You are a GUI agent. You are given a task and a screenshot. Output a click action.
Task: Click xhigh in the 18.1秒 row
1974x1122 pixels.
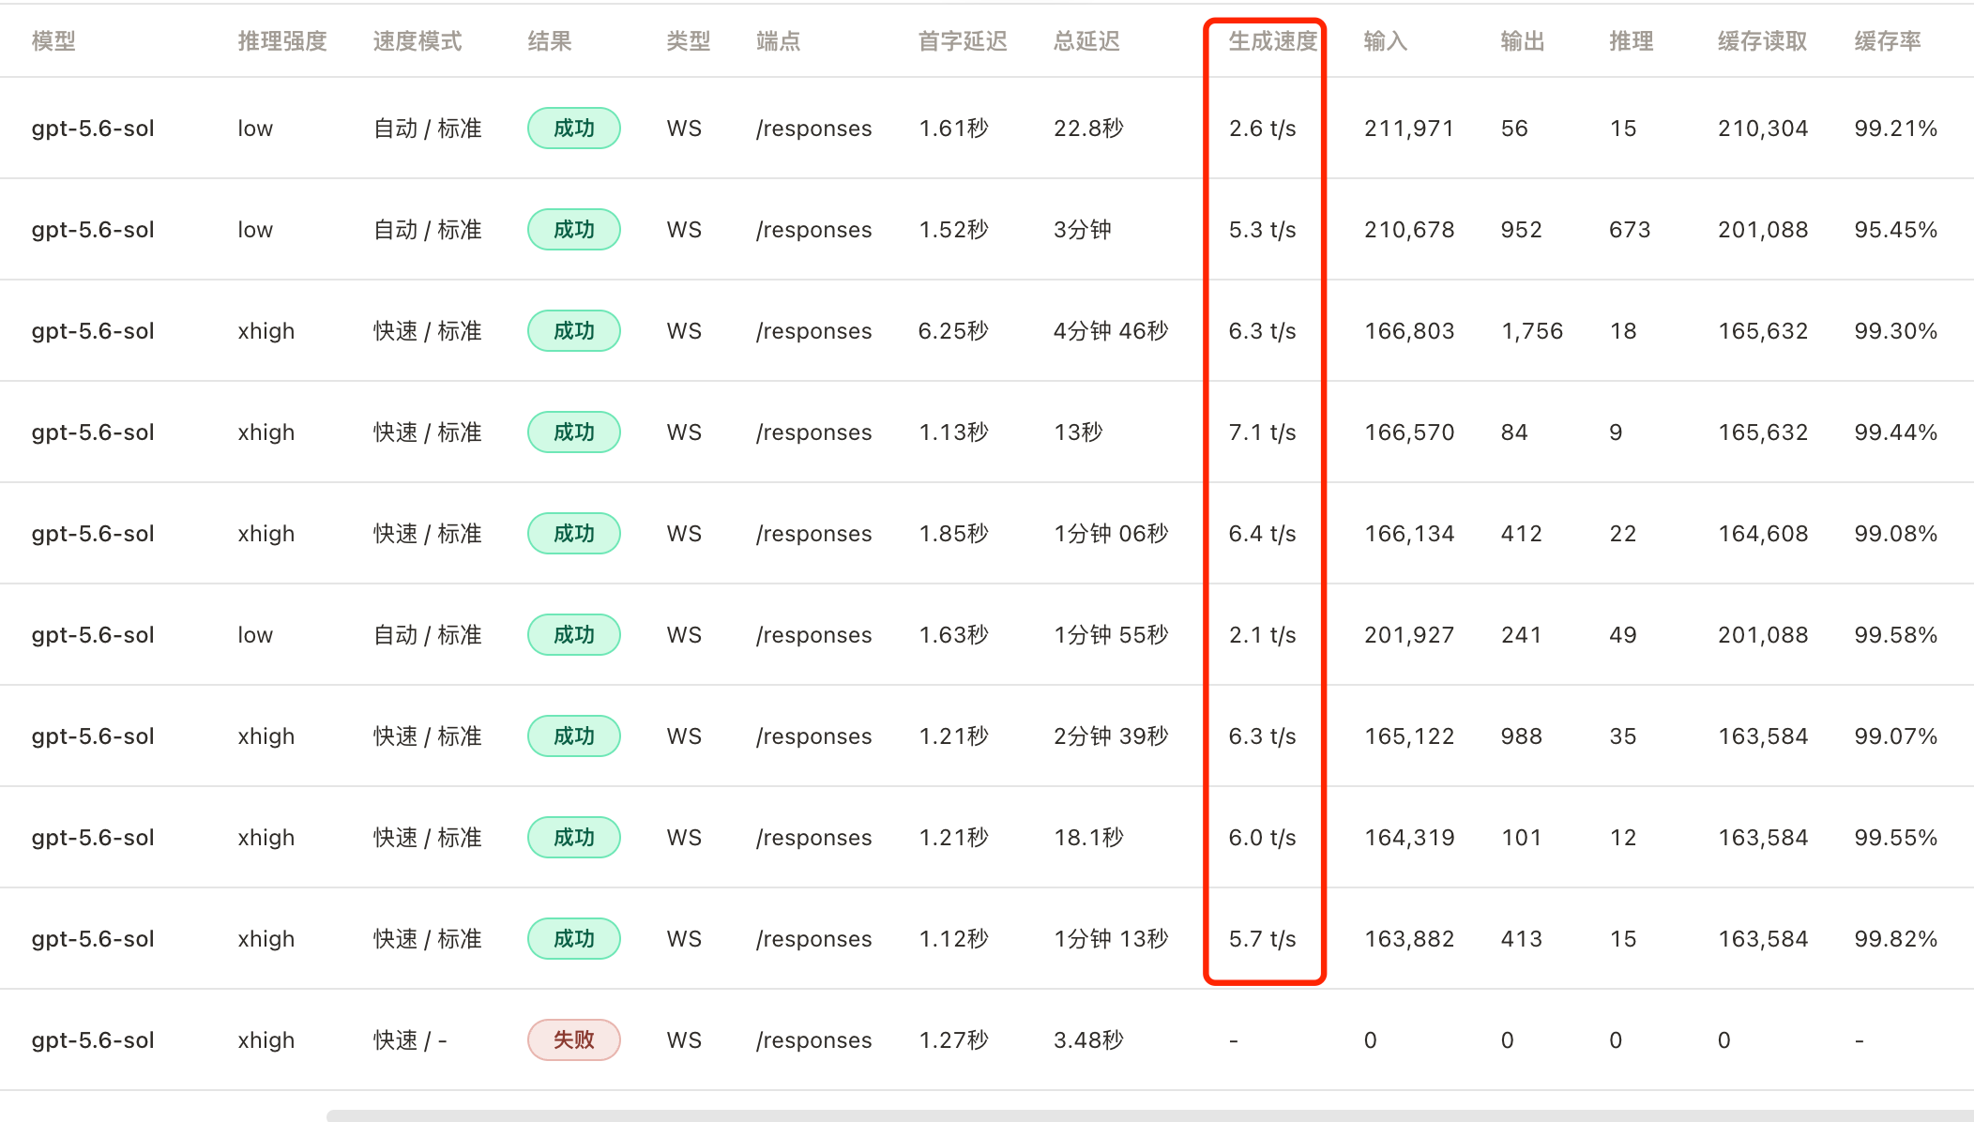[266, 838]
